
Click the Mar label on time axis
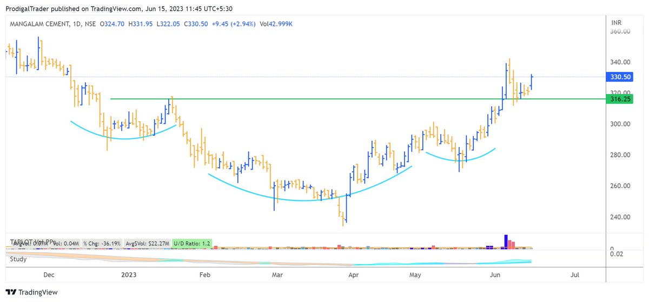[277, 274]
